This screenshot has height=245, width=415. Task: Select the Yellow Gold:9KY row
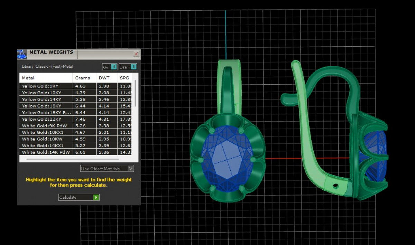tap(46, 86)
